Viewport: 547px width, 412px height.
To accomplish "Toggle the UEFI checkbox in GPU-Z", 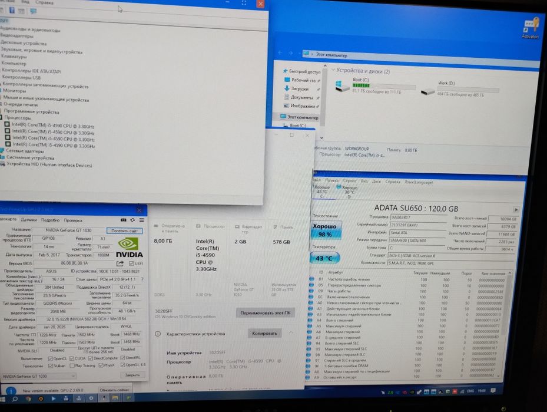I will coord(131,263).
